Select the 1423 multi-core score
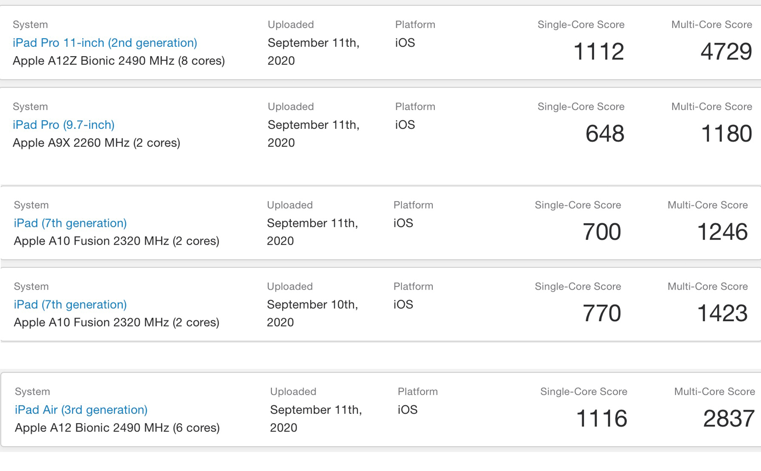 [x=722, y=313]
